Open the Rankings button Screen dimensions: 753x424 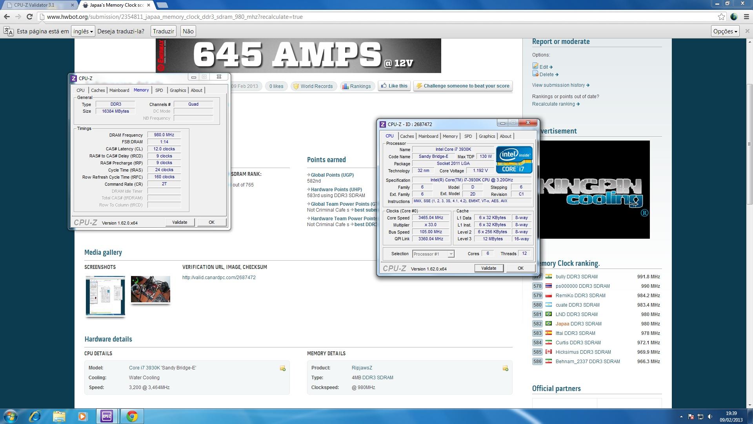click(356, 86)
